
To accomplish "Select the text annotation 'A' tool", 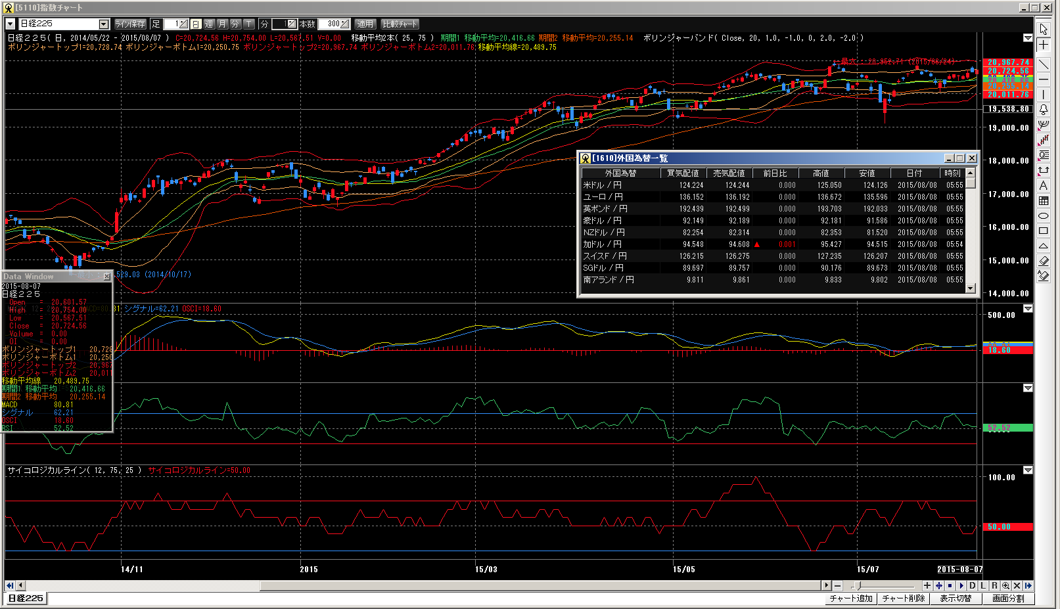I will [x=1044, y=186].
